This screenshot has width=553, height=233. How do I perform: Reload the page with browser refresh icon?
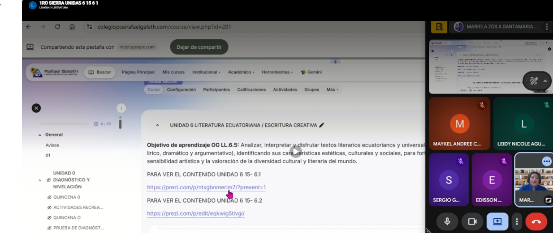coord(57,27)
